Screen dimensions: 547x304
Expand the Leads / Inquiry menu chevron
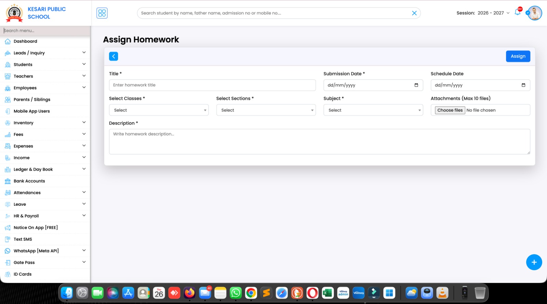(x=84, y=53)
